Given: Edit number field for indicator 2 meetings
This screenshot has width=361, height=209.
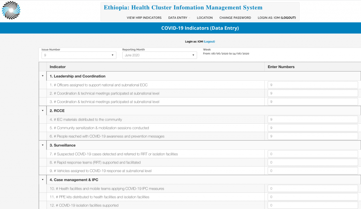Looking at the screenshot, I should [x=313, y=93].
